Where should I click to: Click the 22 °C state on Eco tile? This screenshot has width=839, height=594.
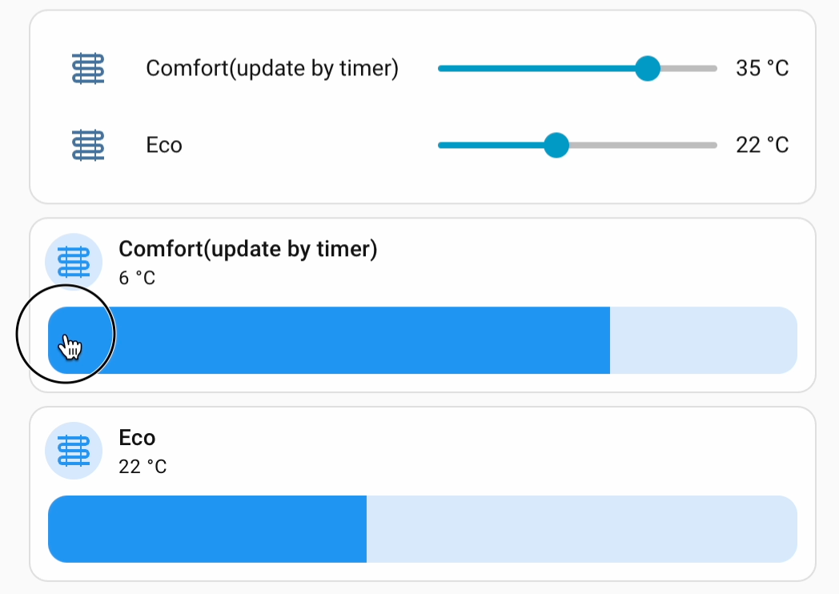pyautogui.click(x=143, y=467)
